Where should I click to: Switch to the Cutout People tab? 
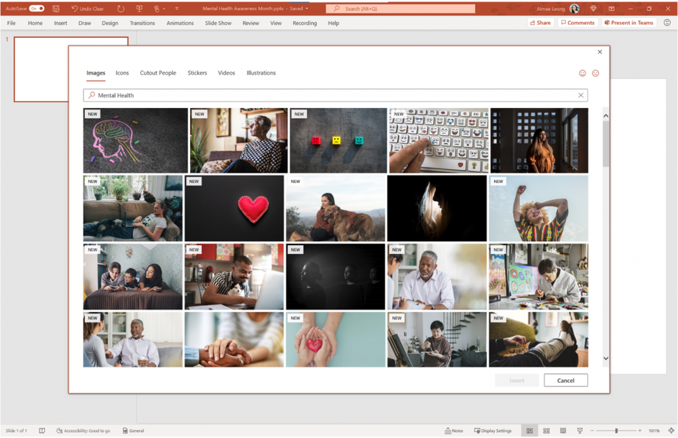point(158,73)
